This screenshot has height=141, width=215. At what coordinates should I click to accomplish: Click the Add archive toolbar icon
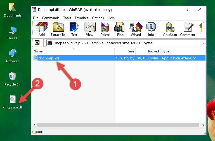pos(41,29)
